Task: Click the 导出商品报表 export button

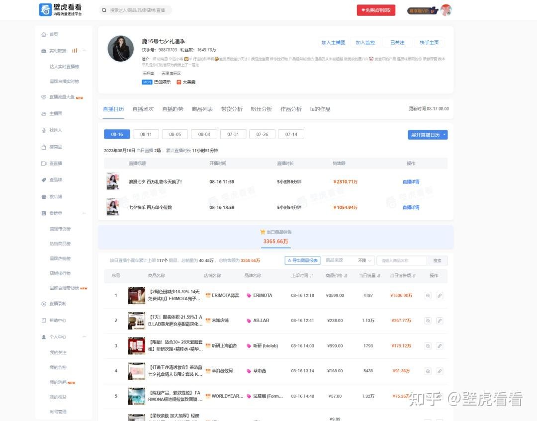Action: pyautogui.click(x=302, y=260)
